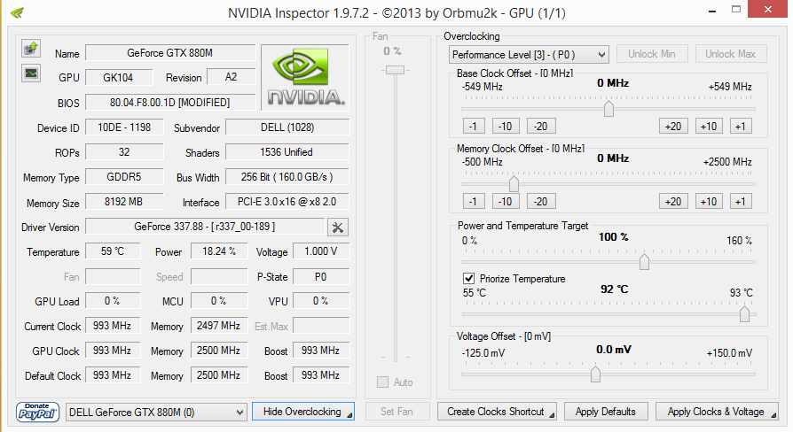Screen dimensions: 793x432
Task: Click the Revision field A2
Action: click(x=232, y=77)
